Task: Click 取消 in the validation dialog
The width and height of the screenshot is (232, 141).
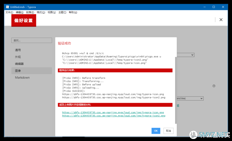Action: (x=169, y=131)
